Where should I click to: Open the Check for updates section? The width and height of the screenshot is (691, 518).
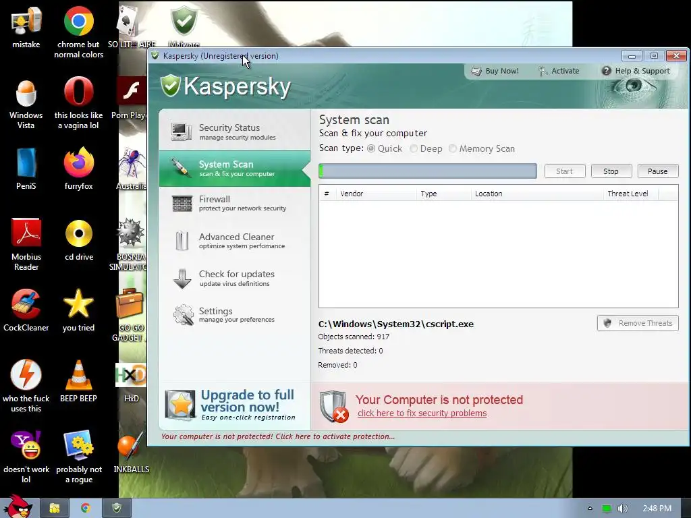[x=234, y=279]
